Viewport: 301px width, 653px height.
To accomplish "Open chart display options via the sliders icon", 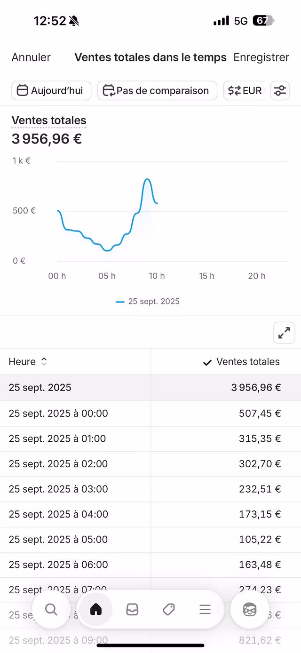I will (x=280, y=90).
